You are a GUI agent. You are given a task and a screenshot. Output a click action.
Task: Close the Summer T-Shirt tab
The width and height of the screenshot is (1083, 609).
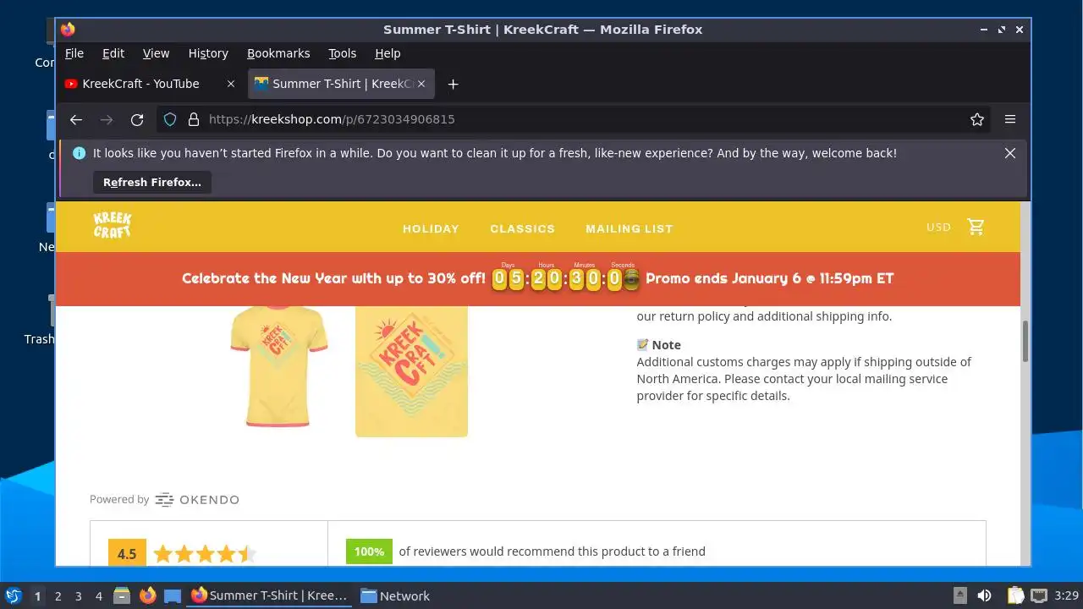click(x=421, y=84)
